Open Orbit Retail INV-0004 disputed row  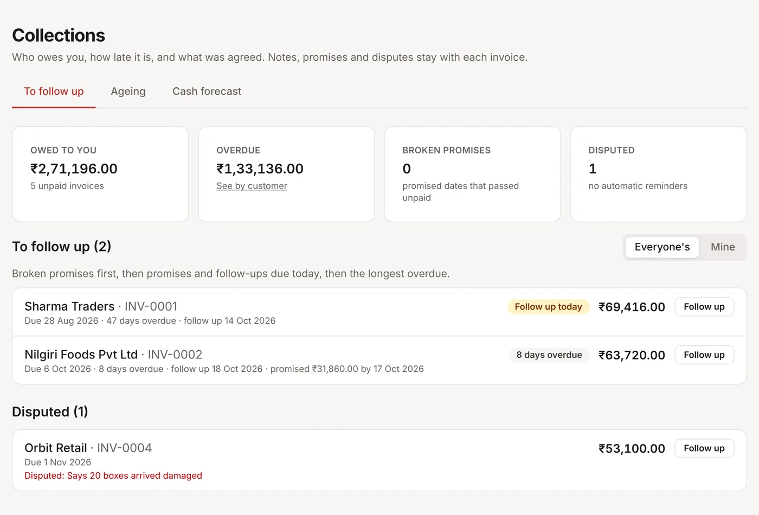(x=379, y=460)
